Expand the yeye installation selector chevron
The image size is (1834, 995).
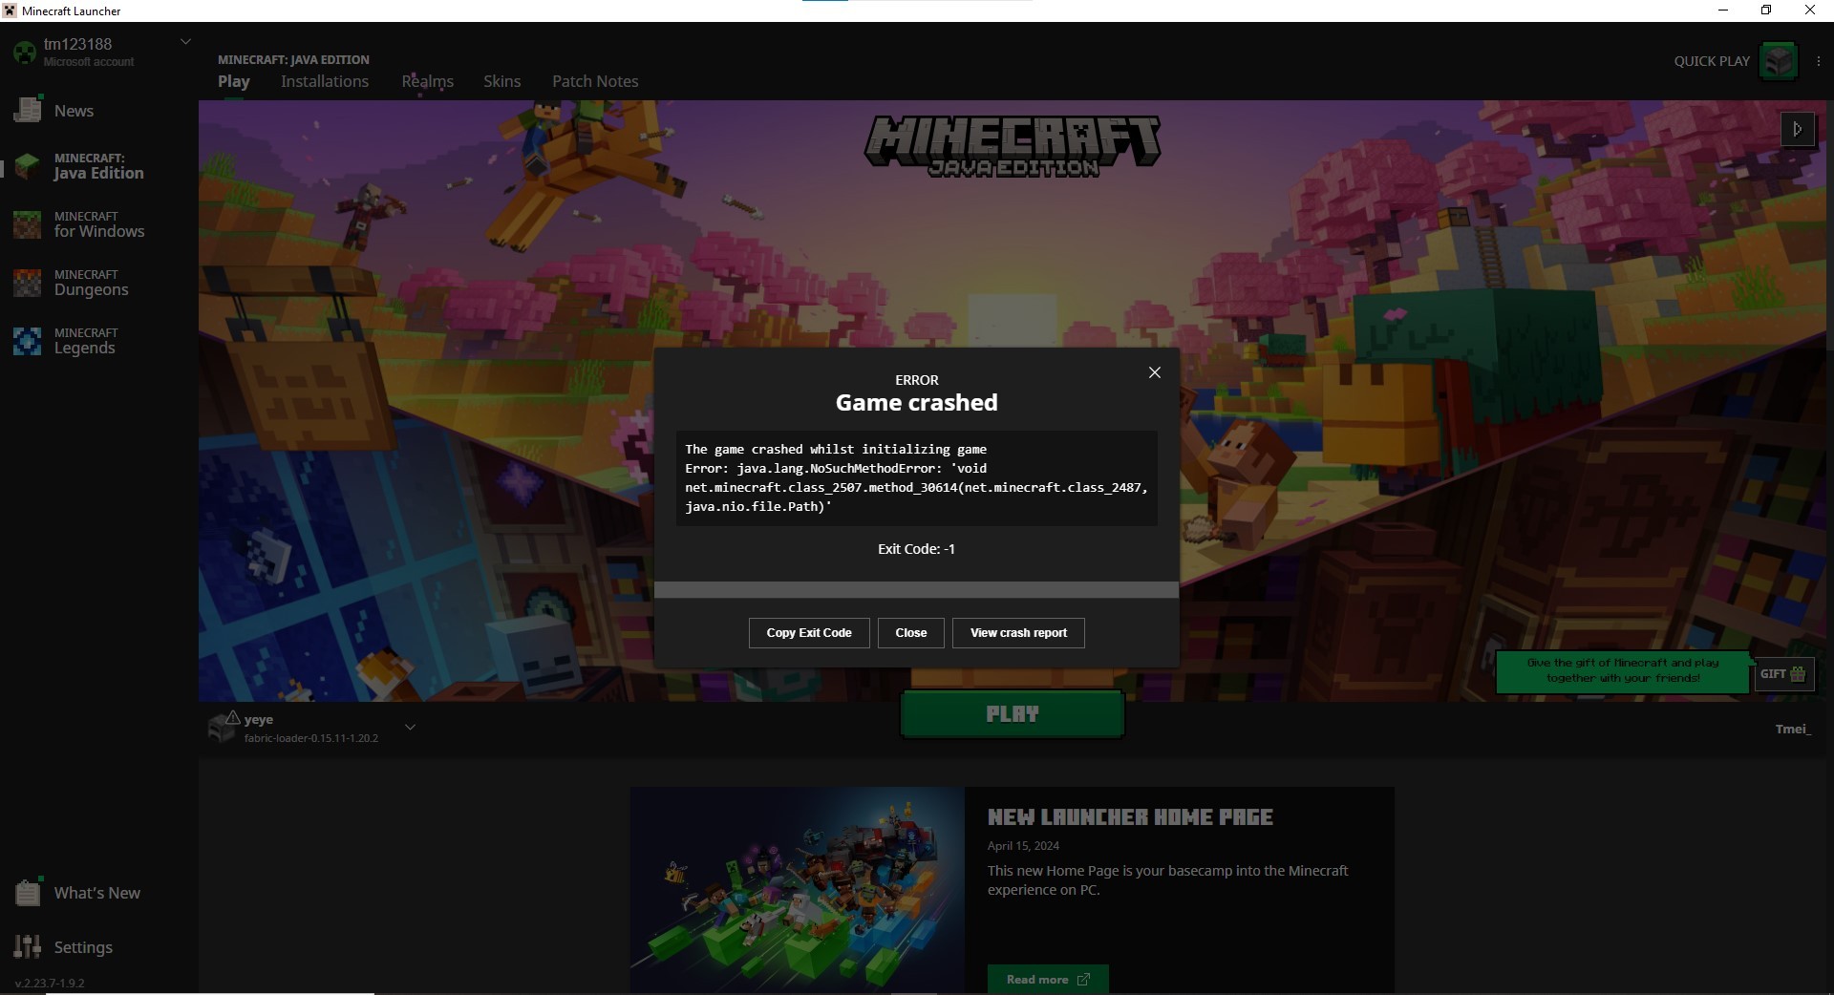point(410,728)
